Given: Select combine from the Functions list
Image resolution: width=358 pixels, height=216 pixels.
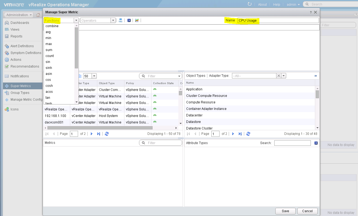Looking at the screenshot, I should pyautogui.click(x=59, y=26).
